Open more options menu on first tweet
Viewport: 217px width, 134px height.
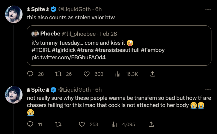tap(208, 9)
